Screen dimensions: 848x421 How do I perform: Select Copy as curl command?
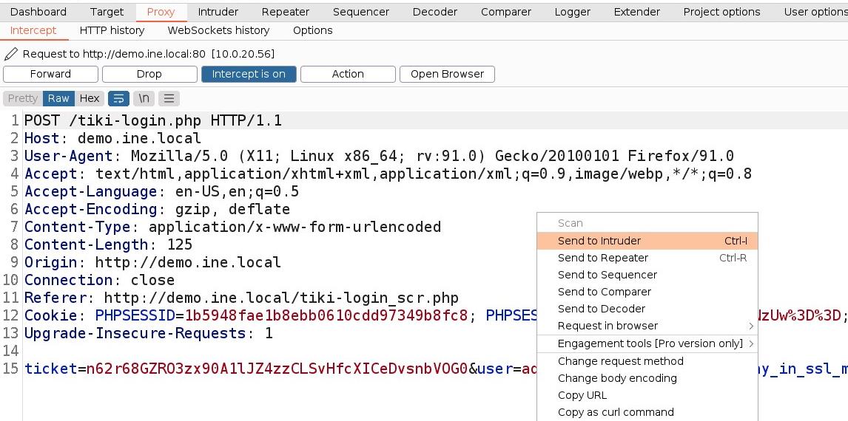tap(616, 412)
